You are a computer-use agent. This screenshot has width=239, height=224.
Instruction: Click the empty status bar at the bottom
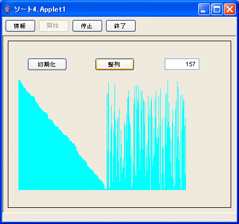[120, 217]
